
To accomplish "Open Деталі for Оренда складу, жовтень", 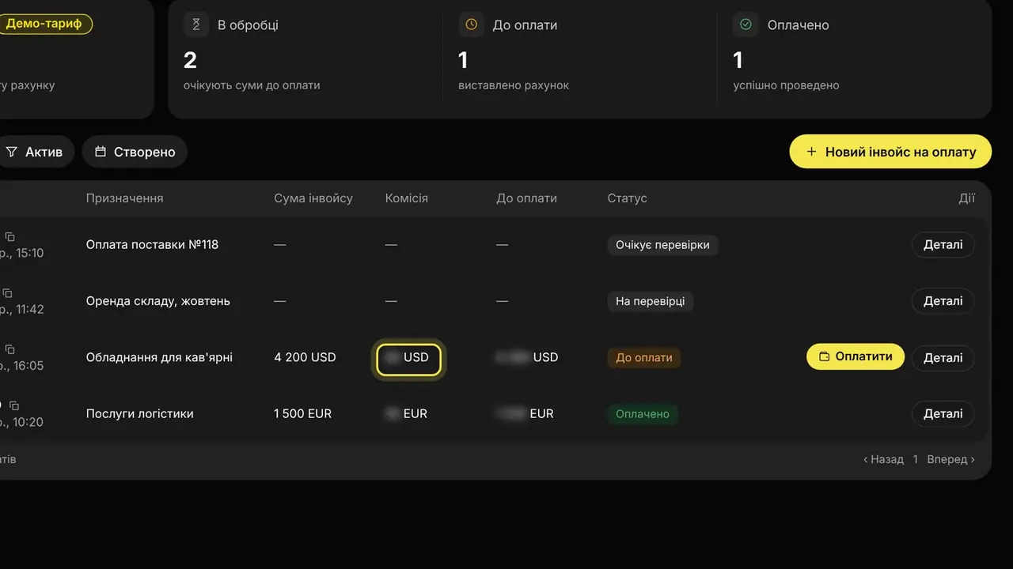I will coord(943,301).
